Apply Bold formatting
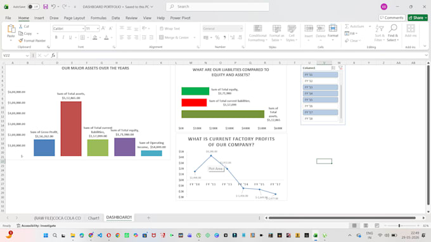Viewport: 431px width, 242px height. [x=56, y=37]
